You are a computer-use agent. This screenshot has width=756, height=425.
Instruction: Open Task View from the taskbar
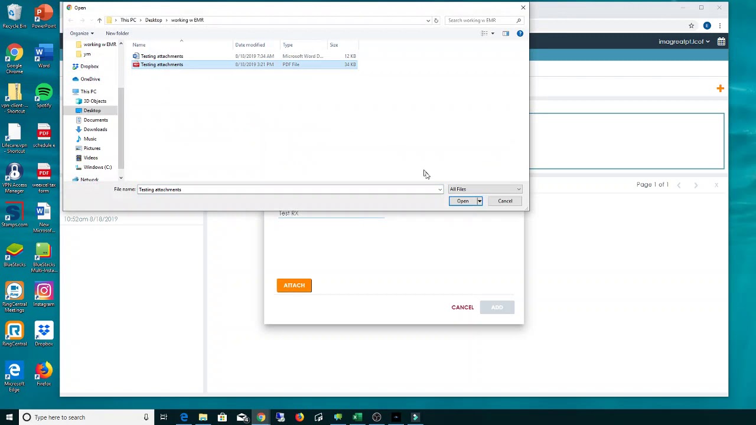click(x=164, y=417)
